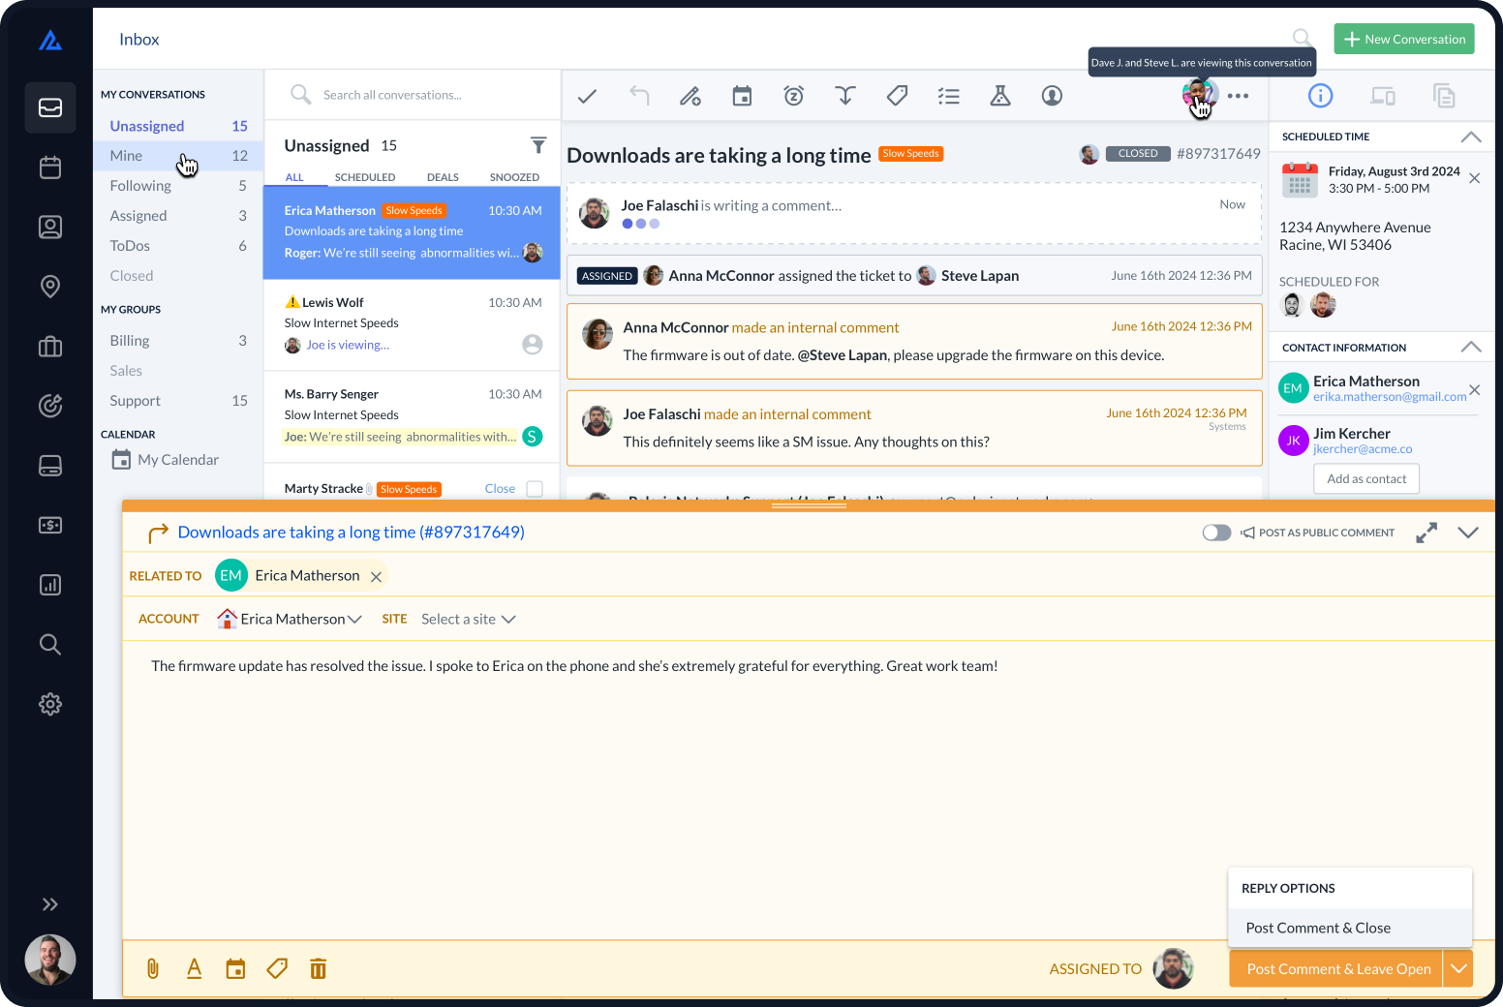Collapse the Scheduled Time section
Screen dimensions: 1503x1007
pyautogui.click(x=1471, y=137)
